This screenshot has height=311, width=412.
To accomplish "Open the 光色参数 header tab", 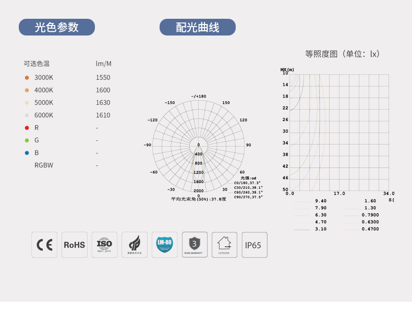I will (57, 27).
